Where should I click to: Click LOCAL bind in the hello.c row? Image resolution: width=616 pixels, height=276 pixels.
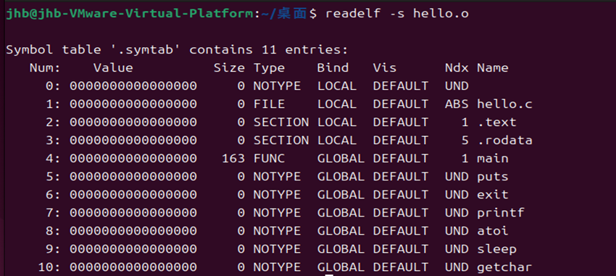pos(337,104)
